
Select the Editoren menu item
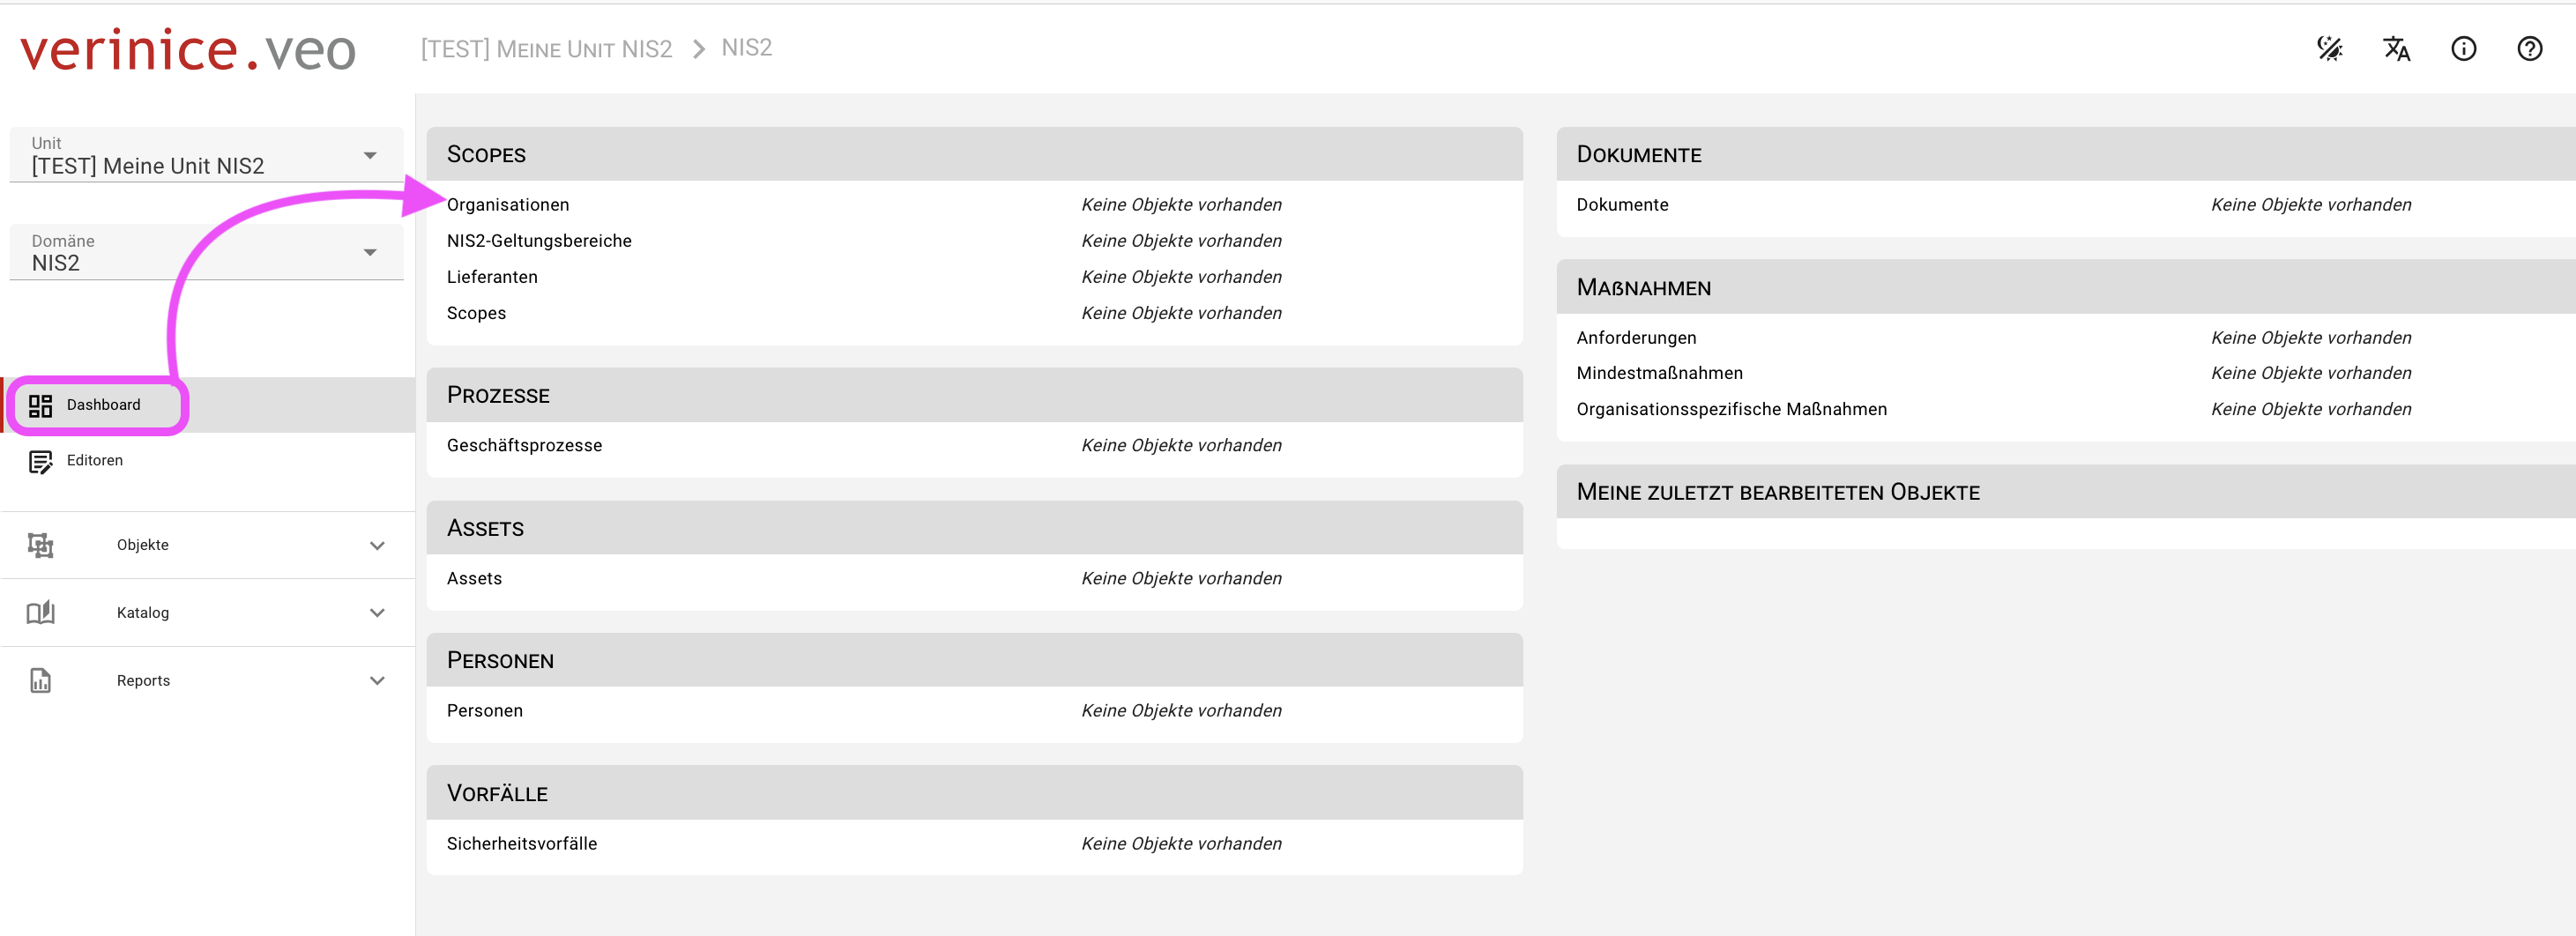coord(95,461)
